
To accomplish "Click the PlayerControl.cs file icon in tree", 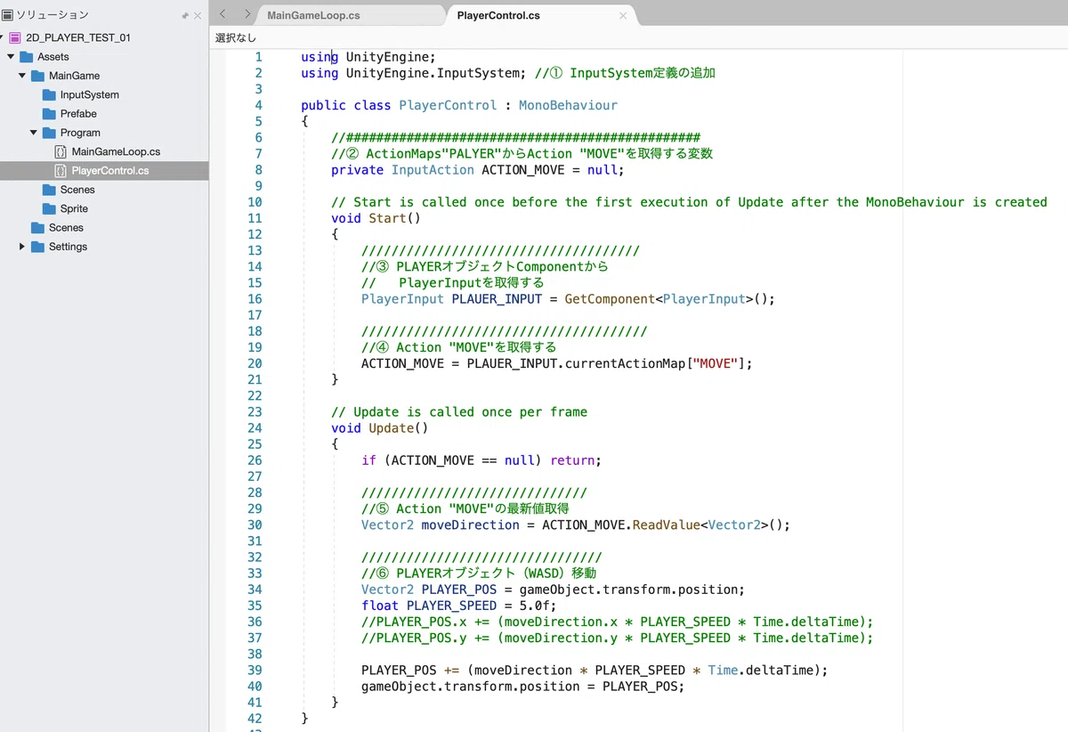I will [61, 171].
